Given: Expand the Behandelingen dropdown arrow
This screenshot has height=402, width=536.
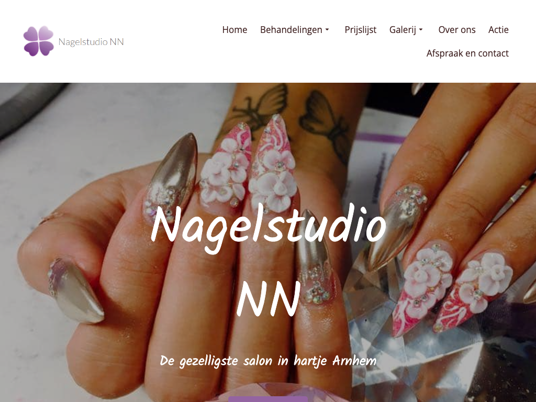Looking at the screenshot, I should pos(327,30).
